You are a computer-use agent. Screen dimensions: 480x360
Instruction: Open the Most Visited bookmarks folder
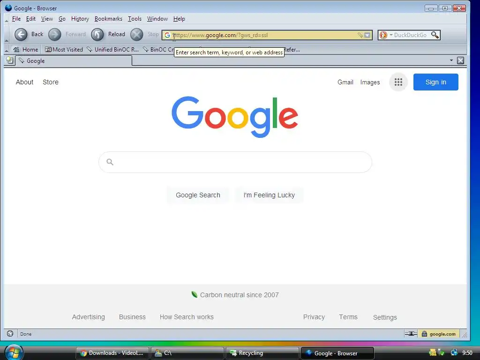point(64,50)
